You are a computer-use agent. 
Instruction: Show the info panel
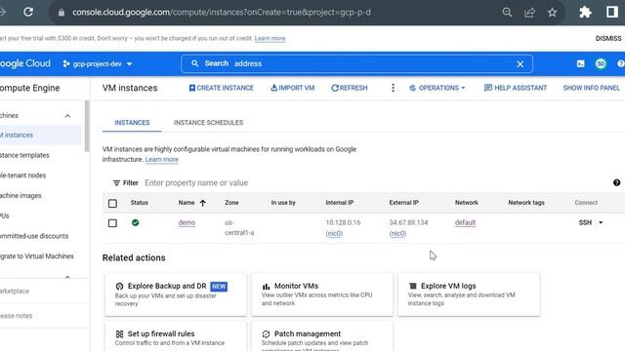coord(591,88)
